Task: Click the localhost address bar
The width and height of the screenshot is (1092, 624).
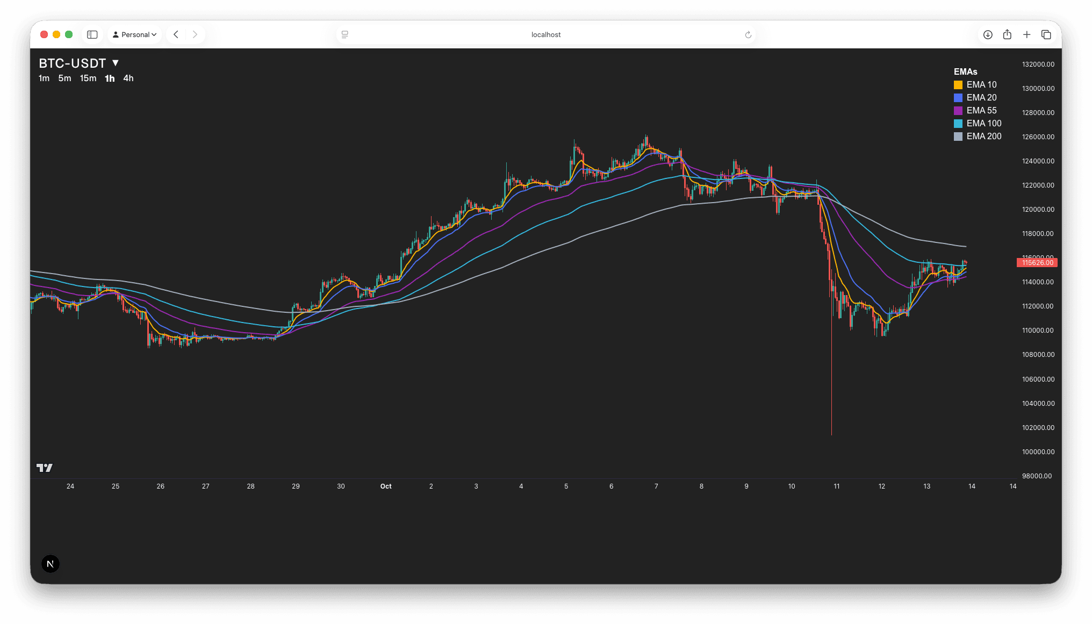Action: 545,34
